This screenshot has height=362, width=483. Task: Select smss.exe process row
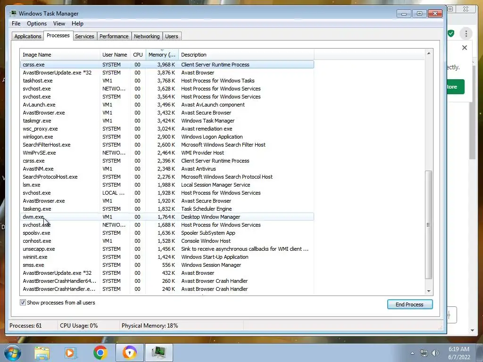(x=167, y=265)
